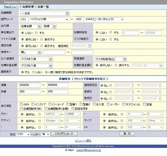Viewport: 167px width, 156px height.
Task: Click the CSVダウンロード button
Action: (64, 134)
